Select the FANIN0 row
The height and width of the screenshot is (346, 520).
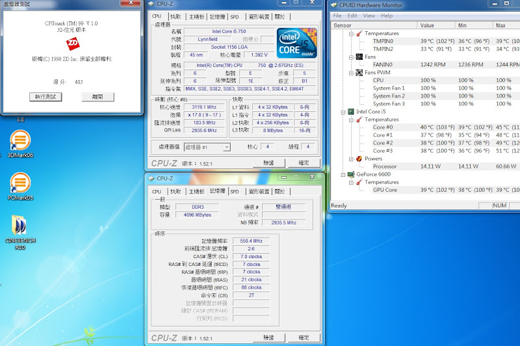click(426, 64)
